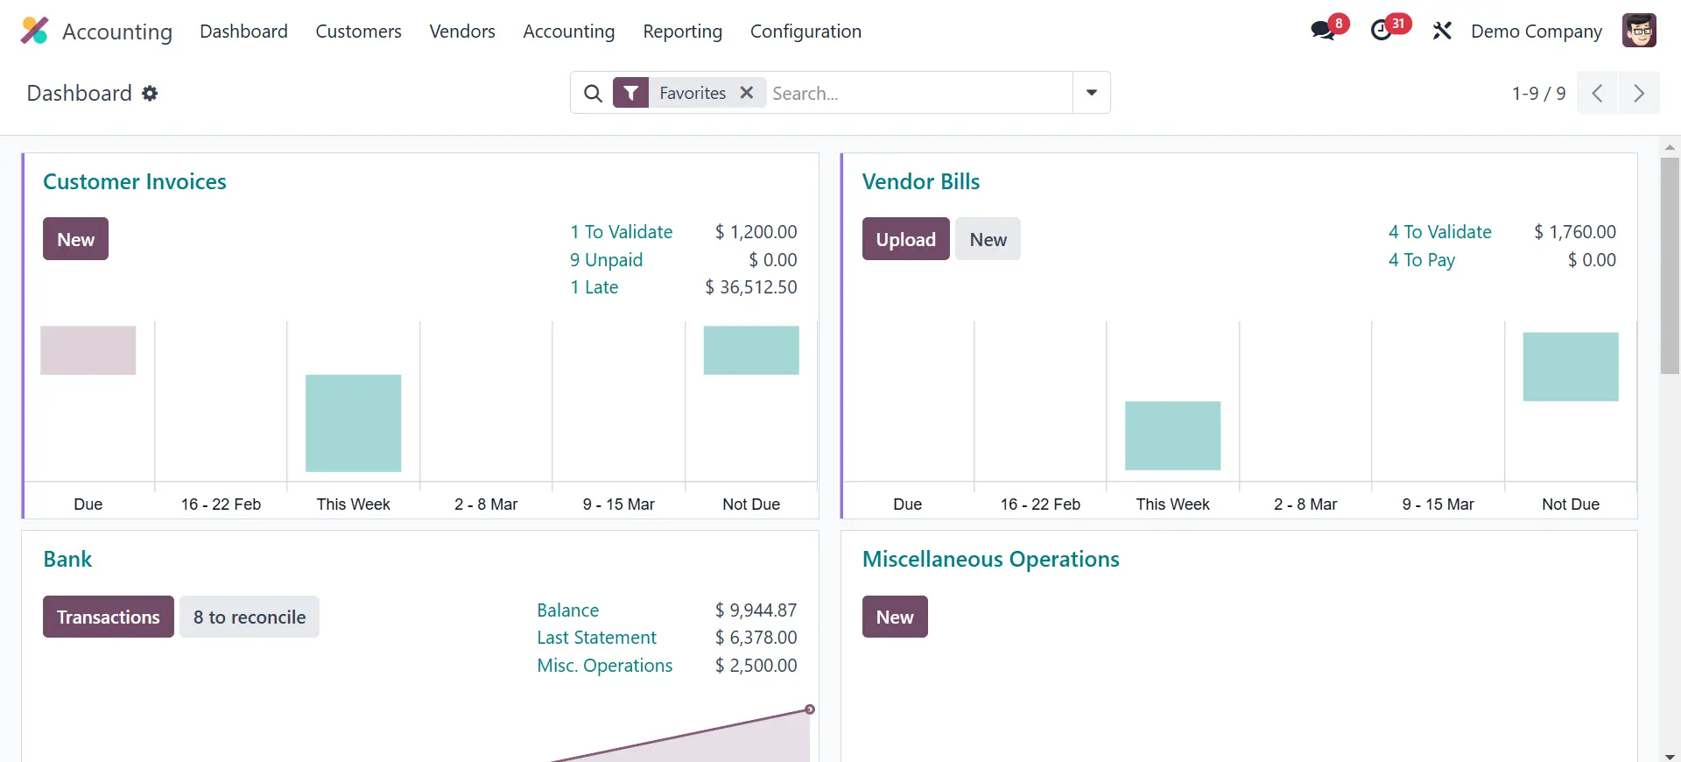Image resolution: width=1681 pixels, height=762 pixels.
Task: Go to the next page arrow
Action: [x=1639, y=93]
